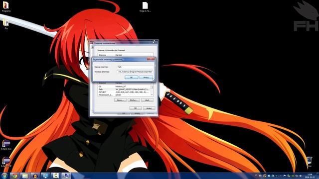Click the Show desktop strip
The height and width of the screenshot is (179, 319).
318,176
